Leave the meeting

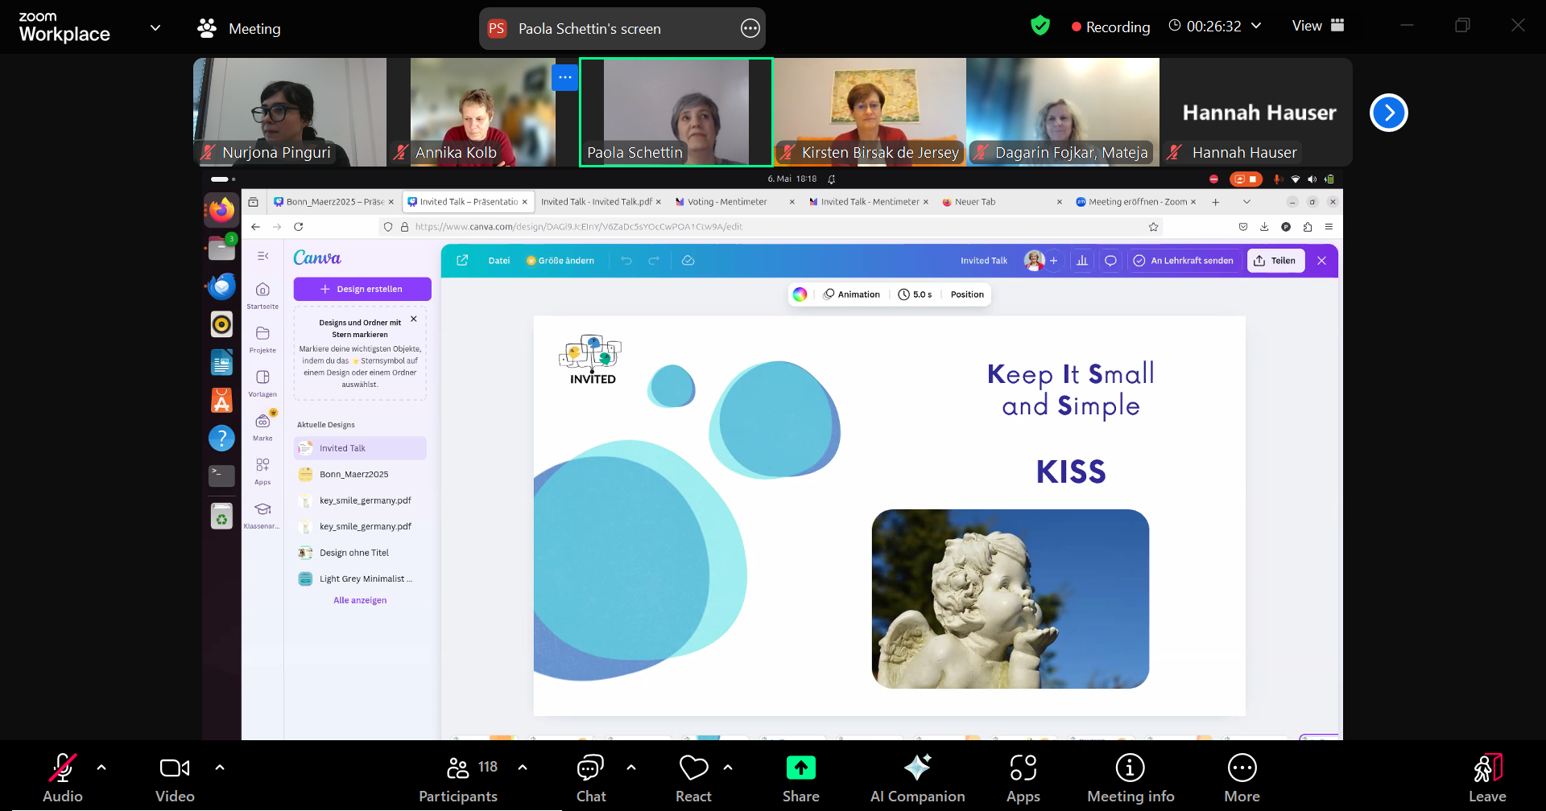[x=1487, y=777]
